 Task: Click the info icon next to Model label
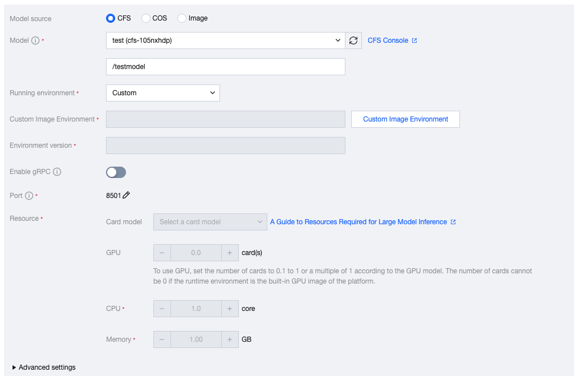(x=35, y=41)
